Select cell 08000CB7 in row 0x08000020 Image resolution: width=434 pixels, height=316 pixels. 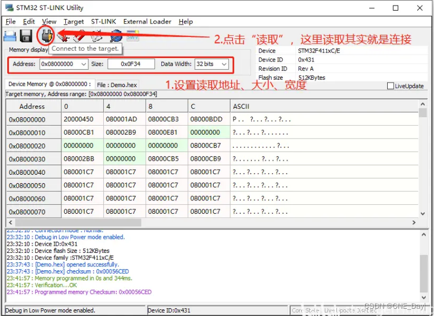pyautogui.click(x=209, y=146)
